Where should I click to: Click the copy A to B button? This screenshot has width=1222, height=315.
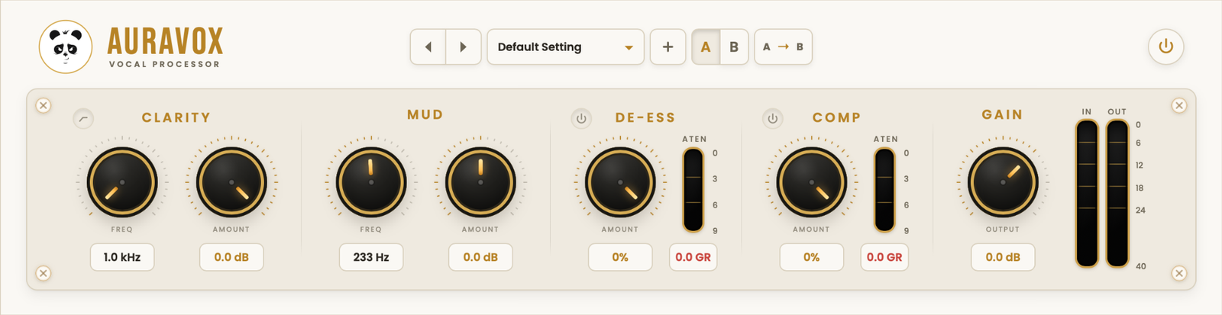783,47
